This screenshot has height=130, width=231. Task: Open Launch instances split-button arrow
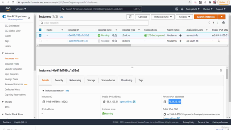tap(222, 17)
